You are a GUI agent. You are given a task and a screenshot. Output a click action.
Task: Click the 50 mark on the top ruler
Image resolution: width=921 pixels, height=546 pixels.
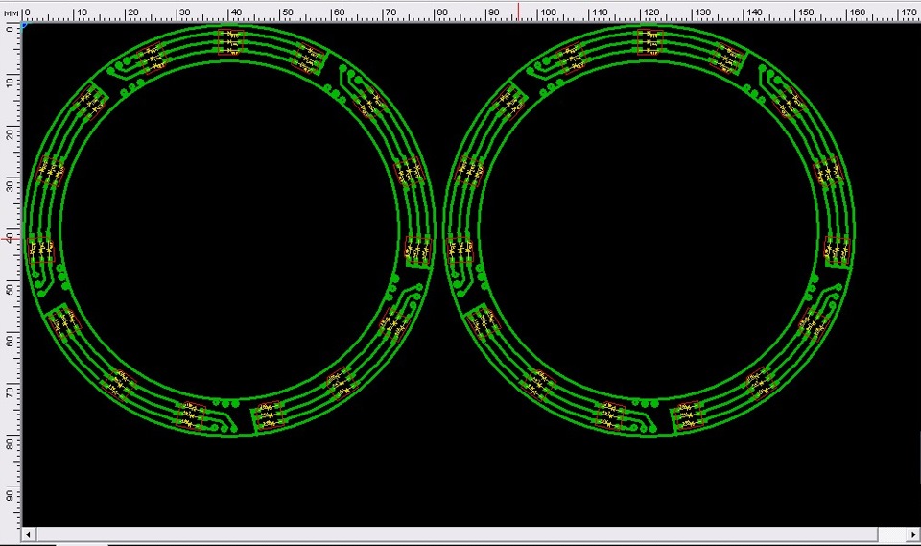[289, 12]
